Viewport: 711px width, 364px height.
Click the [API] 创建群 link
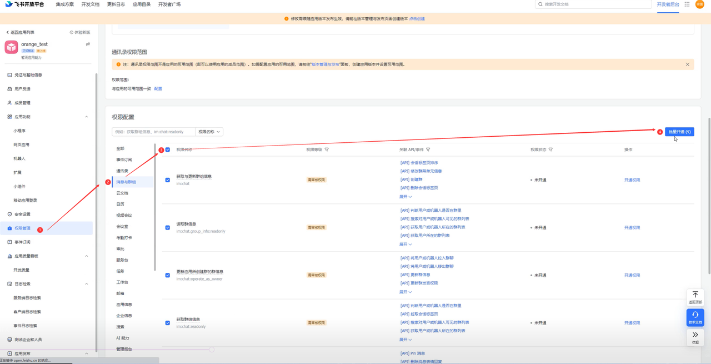point(411,179)
